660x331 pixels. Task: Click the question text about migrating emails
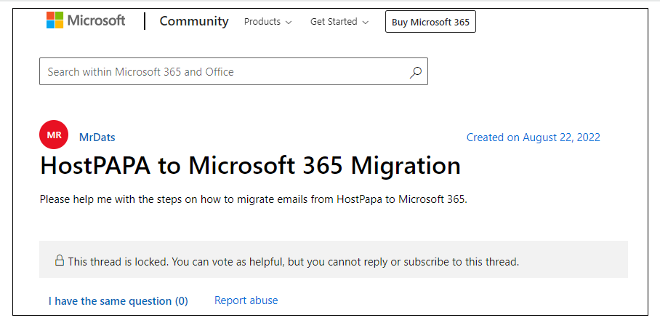pos(254,199)
